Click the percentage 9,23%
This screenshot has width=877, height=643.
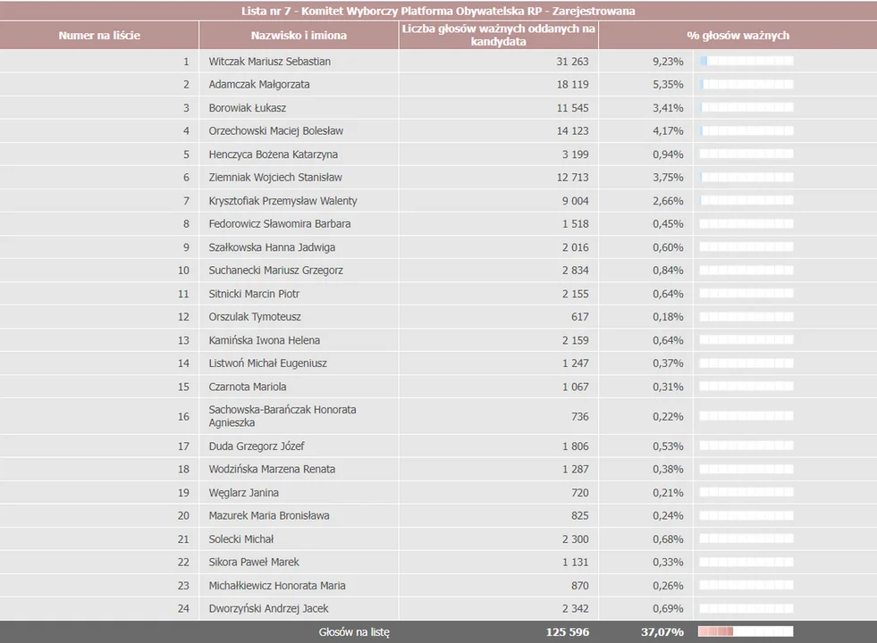(x=668, y=62)
